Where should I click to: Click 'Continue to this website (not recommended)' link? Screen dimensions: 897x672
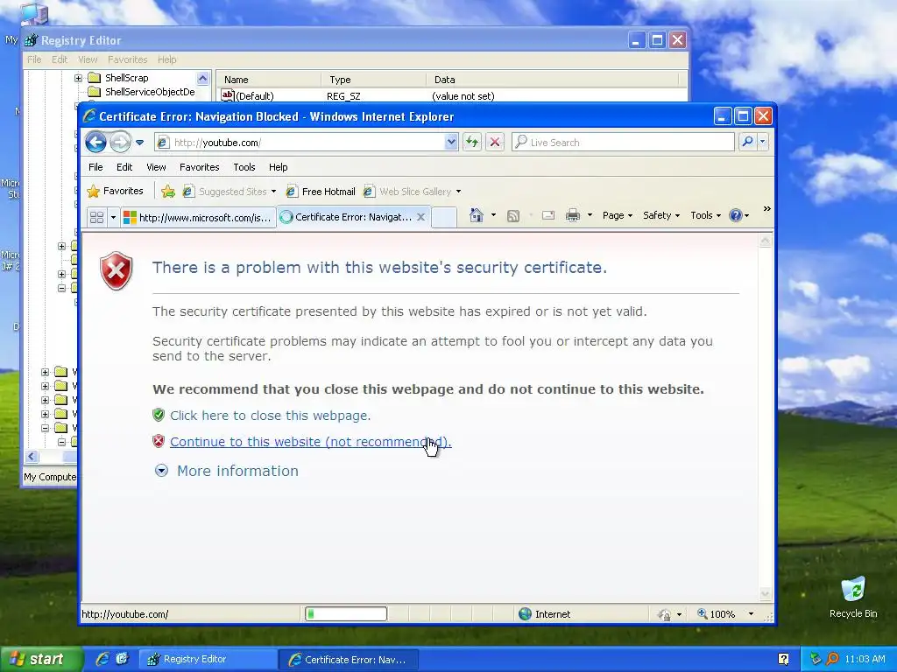click(x=311, y=442)
